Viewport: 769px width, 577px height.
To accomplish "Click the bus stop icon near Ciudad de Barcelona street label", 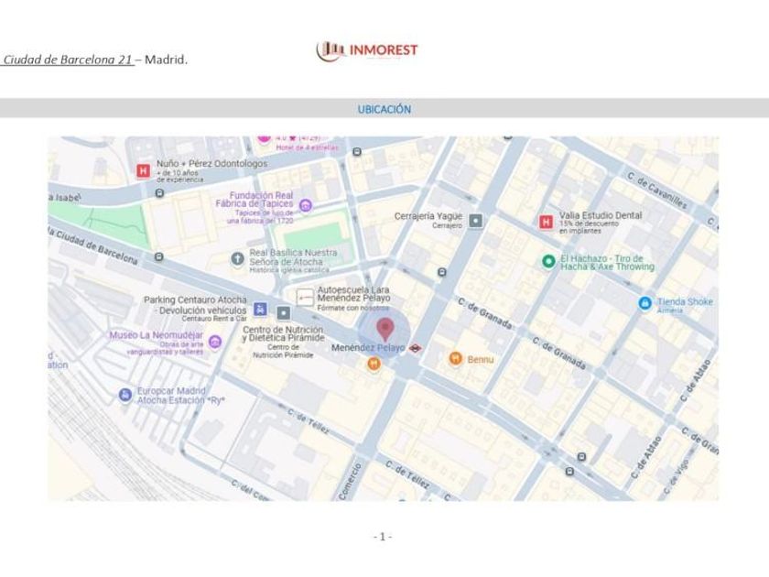I will click(158, 256).
